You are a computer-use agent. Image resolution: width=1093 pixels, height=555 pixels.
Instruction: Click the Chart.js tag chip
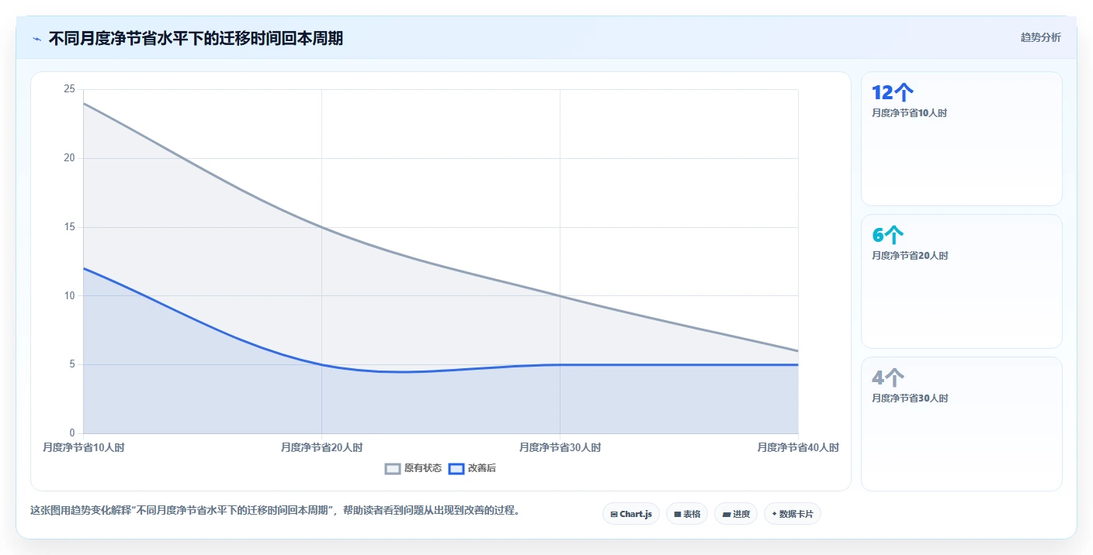click(x=631, y=514)
